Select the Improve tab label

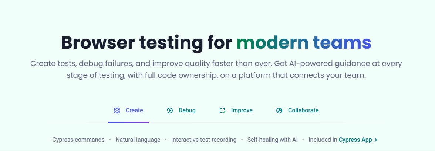point(242,110)
